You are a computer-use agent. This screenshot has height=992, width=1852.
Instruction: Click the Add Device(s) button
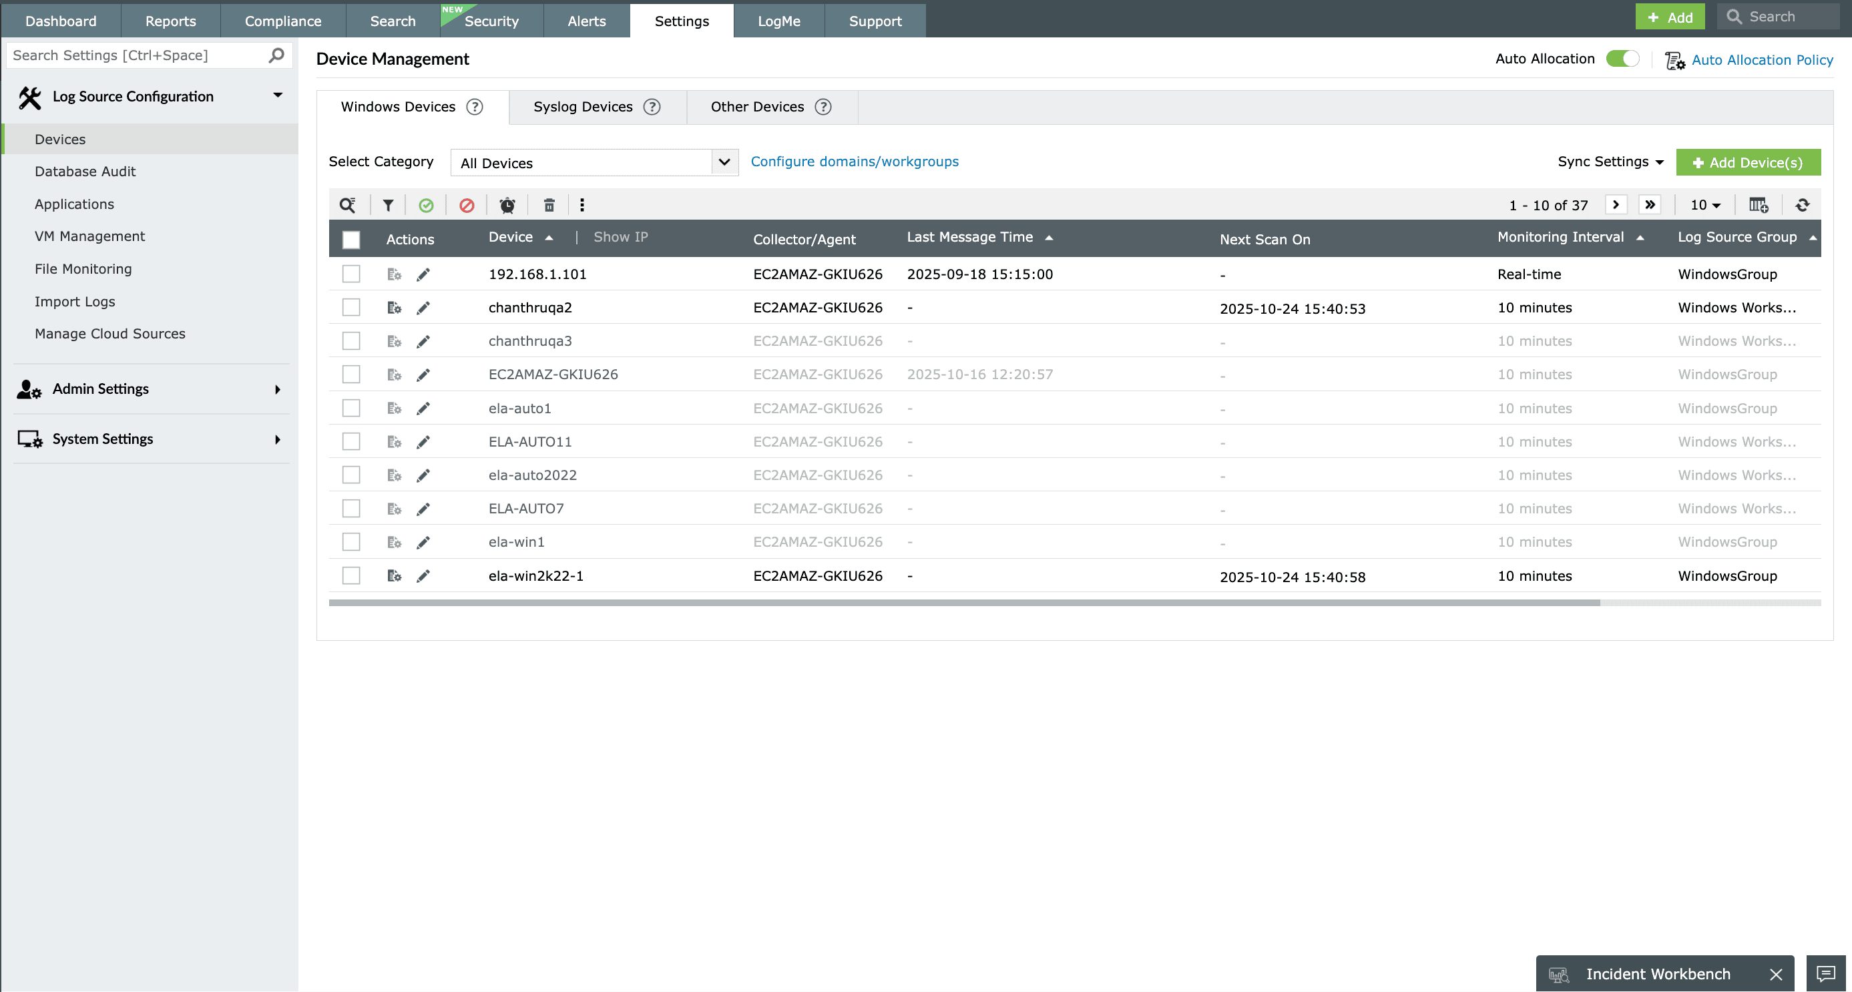[1749, 162]
